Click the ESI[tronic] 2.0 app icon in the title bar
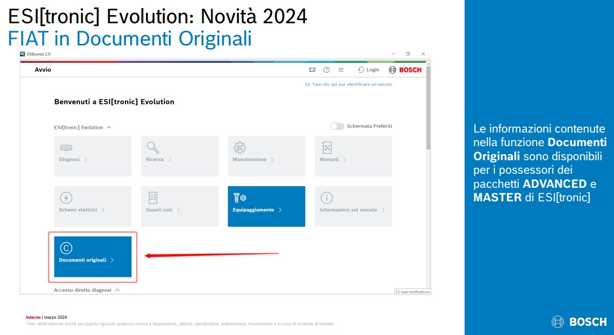 (22, 54)
